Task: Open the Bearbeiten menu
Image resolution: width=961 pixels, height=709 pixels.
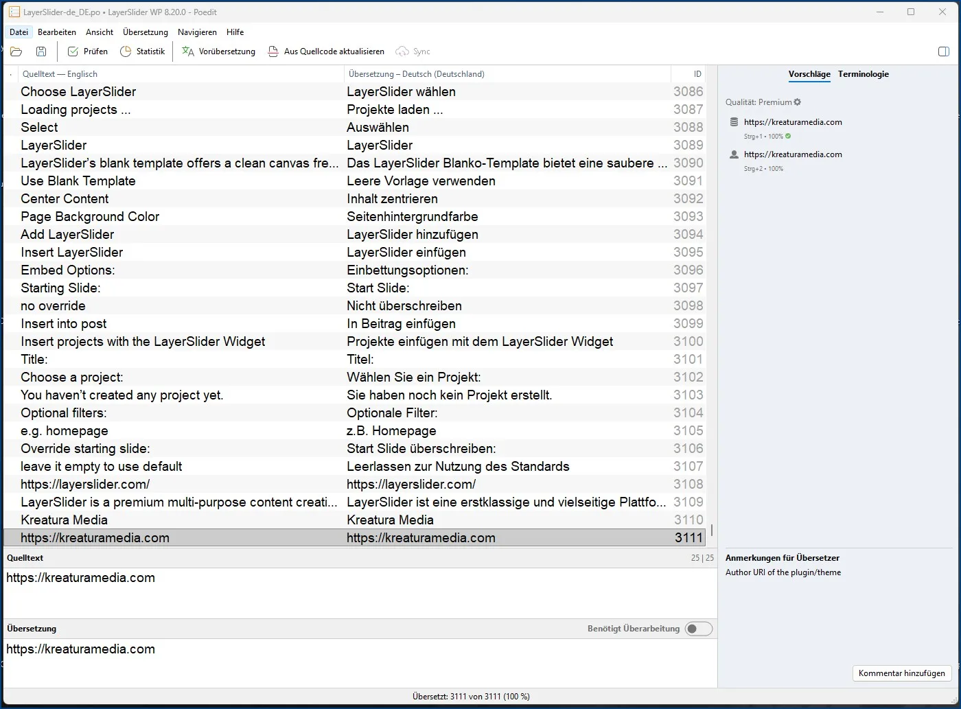Action: click(57, 32)
